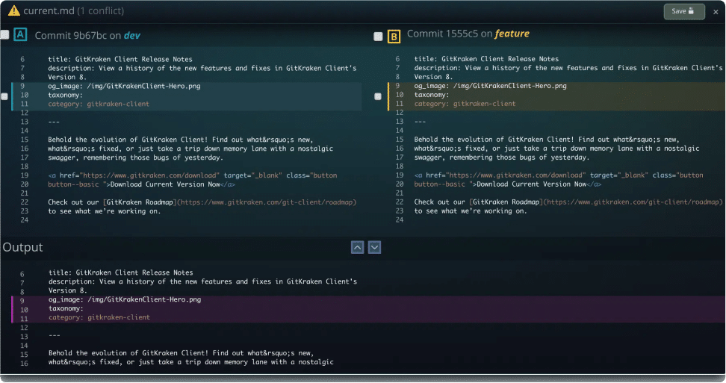Click the category line in side A
Screen dimensions: 726x383
pyautogui.click(x=99, y=104)
